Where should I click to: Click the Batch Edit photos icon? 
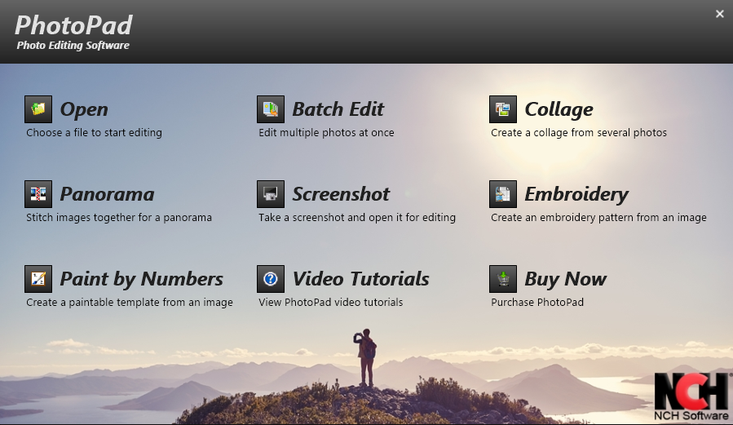271,109
